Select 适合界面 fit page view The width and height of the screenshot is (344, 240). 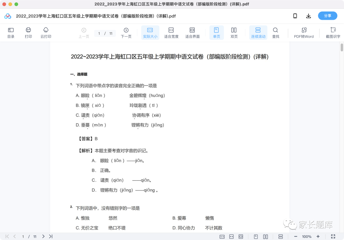(192, 33)
